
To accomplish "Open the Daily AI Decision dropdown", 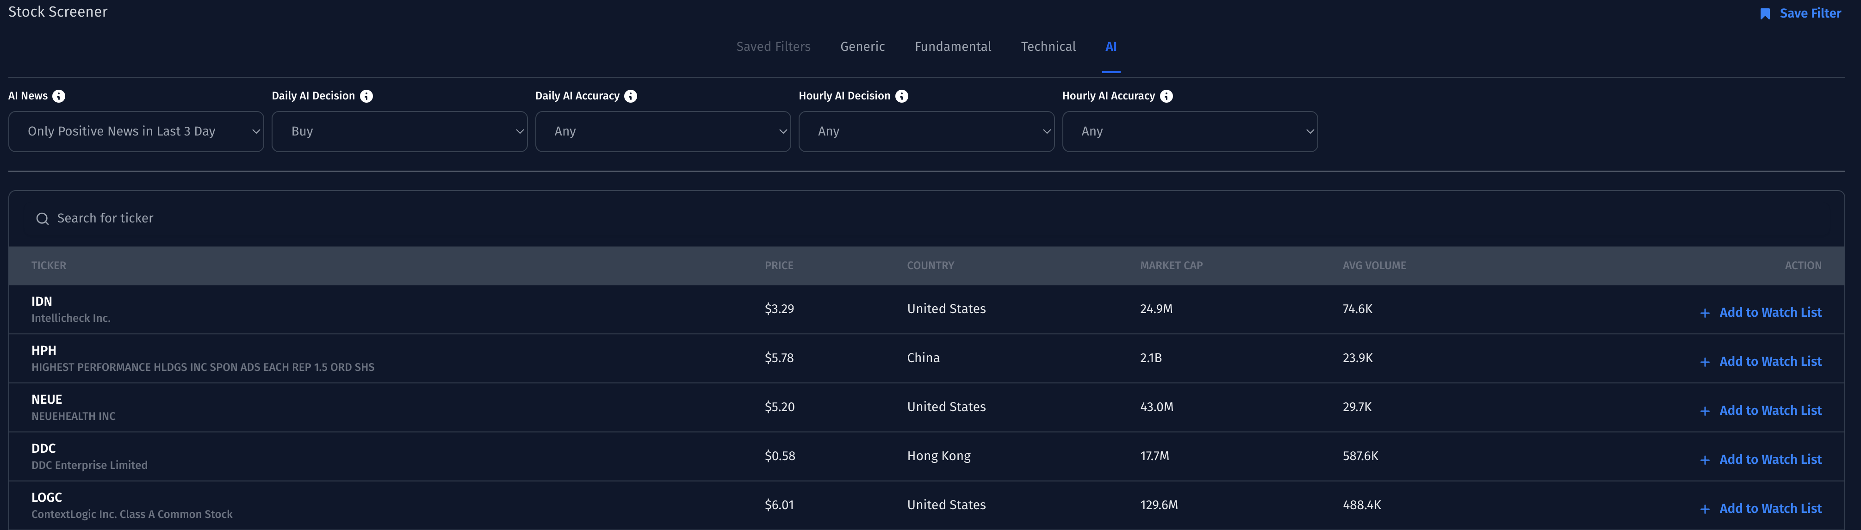I will [x=399, y=131].
